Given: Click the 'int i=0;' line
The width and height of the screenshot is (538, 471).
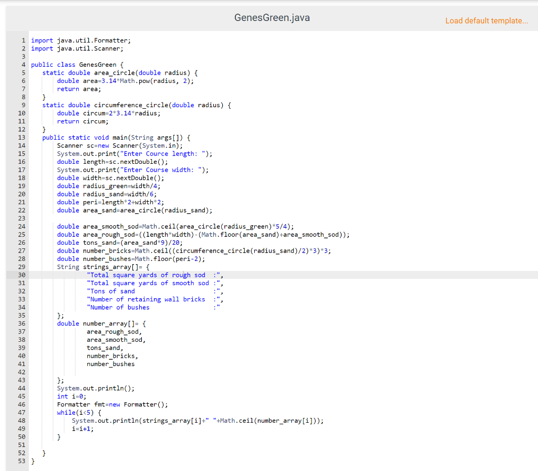Looking at the screenshot, I should pos(71,396).
